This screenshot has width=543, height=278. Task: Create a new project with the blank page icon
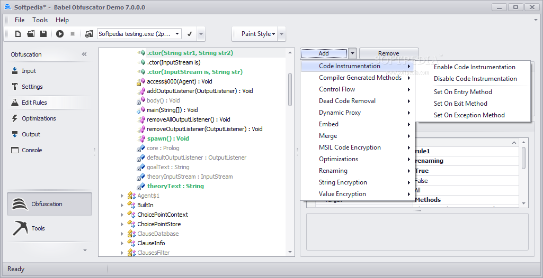(18, 34)
